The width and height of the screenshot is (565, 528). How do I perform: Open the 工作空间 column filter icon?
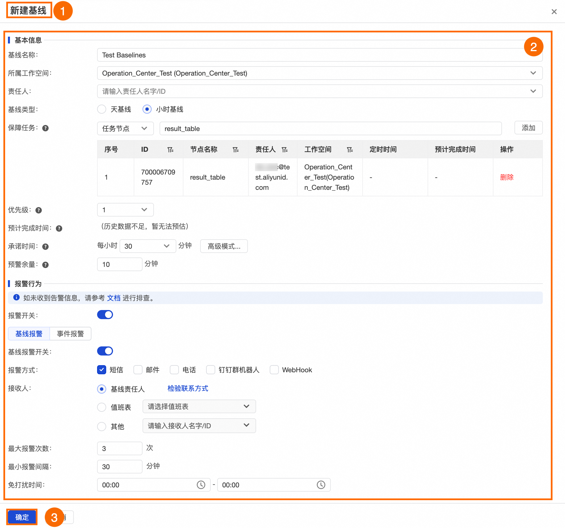350,150
